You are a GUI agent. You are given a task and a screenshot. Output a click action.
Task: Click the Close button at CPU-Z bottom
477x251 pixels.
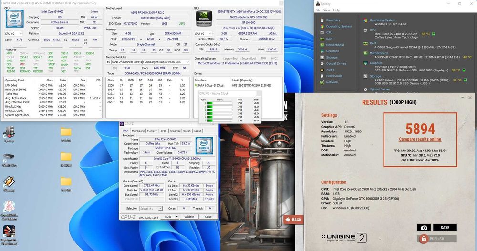tap(208, 217)
